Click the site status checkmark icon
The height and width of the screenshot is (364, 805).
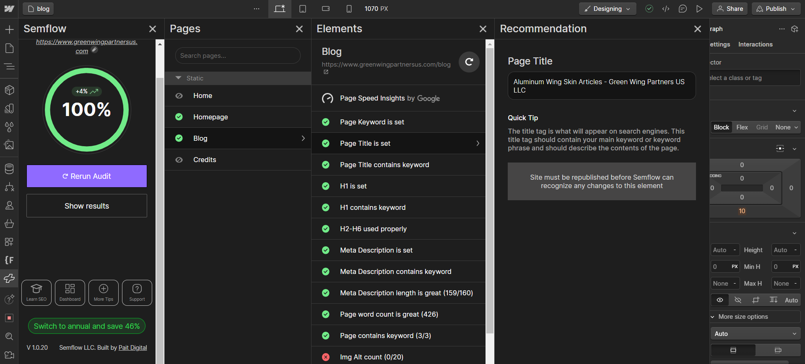pos(649,9)
